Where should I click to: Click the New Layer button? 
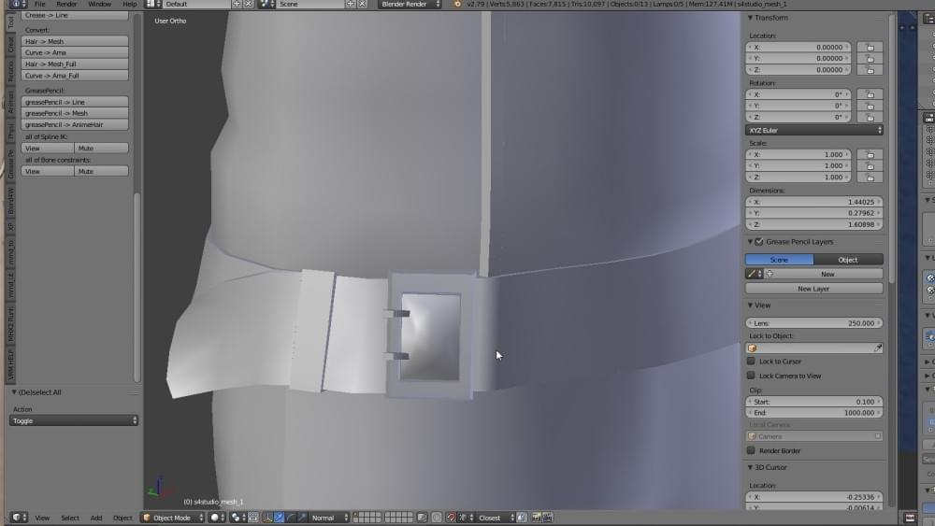[x=814, y=289]
